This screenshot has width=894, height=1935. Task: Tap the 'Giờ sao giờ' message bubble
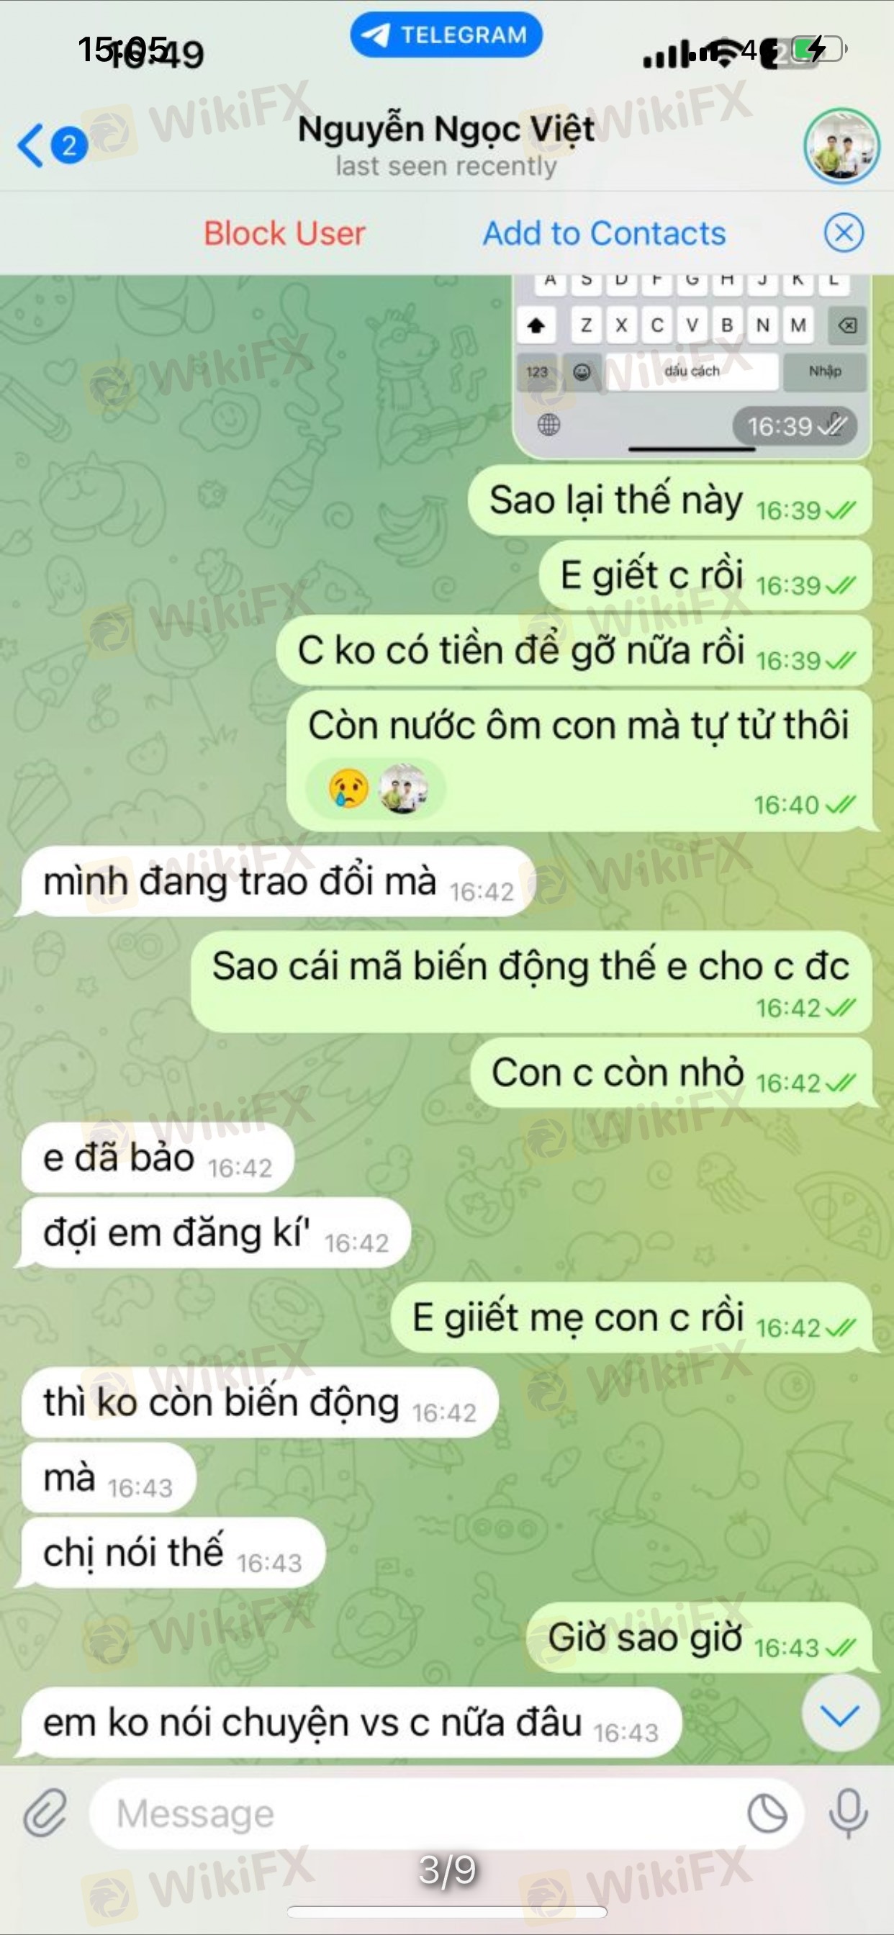pos(700,1638)
